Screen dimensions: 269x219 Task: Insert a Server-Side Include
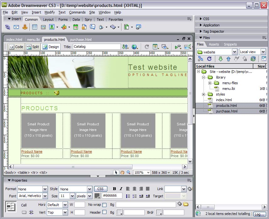[84, 27]
